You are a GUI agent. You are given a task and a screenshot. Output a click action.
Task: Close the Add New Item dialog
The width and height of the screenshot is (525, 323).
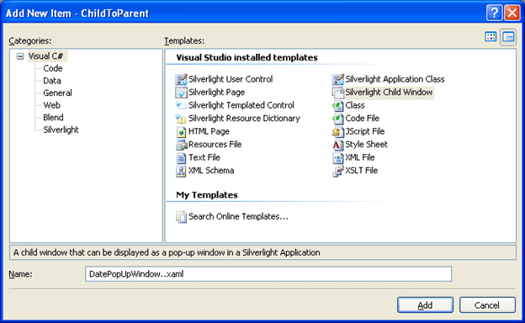click(512, 13)
